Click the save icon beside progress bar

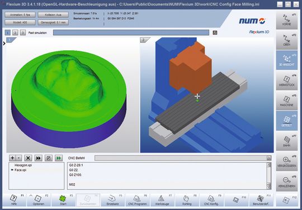pyautogui.click(x=215, y=33)
